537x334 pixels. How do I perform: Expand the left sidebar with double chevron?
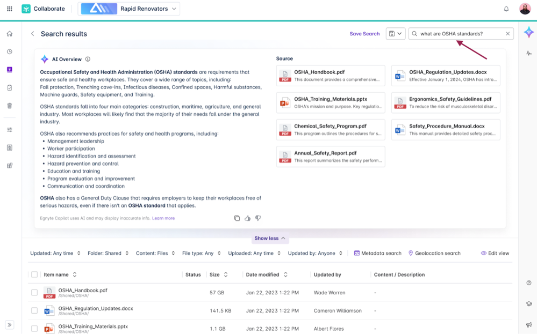[x=10, y=325]
